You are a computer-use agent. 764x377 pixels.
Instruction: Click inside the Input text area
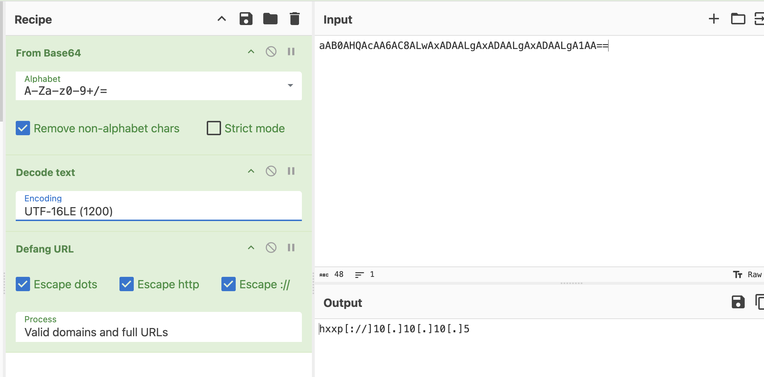539,151
